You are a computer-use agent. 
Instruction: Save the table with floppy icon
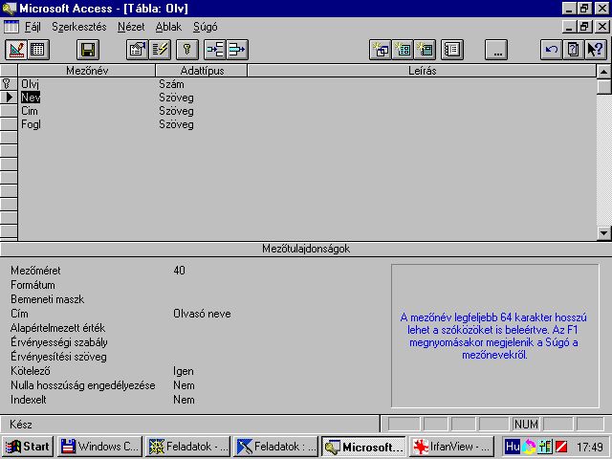pos(88,50)
